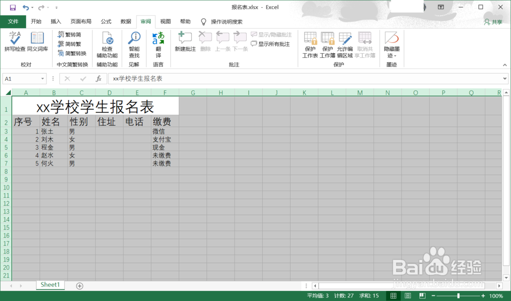Click the formula bar confirm checkmark

coord(83,79)
